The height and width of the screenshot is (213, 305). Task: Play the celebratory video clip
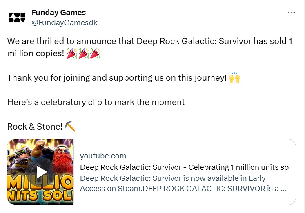(41, 171)
